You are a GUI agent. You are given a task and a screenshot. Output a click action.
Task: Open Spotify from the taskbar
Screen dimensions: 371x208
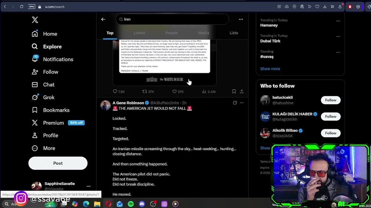[x=131, y=204]
